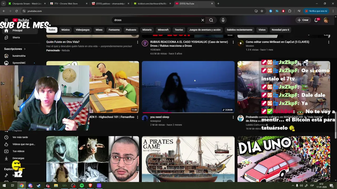Open options menu for Rubius reacciona video

(233, 42)
